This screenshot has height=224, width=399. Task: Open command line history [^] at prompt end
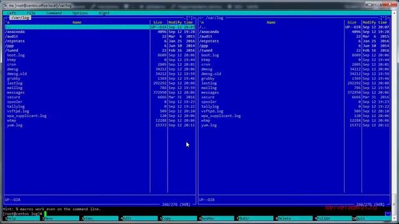click(388, 214)
